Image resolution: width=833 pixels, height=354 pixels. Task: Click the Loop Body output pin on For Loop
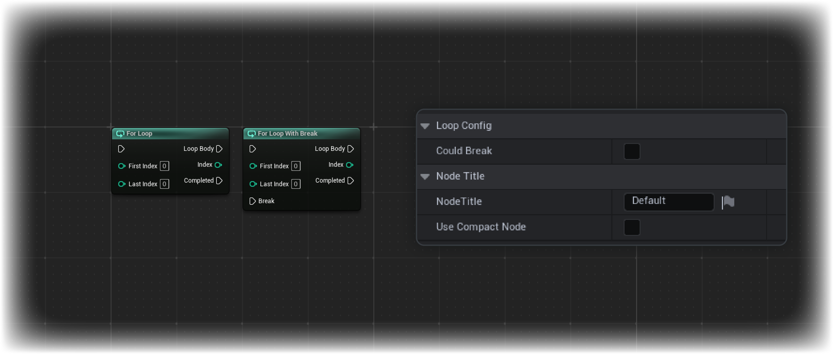coord(220,149)
